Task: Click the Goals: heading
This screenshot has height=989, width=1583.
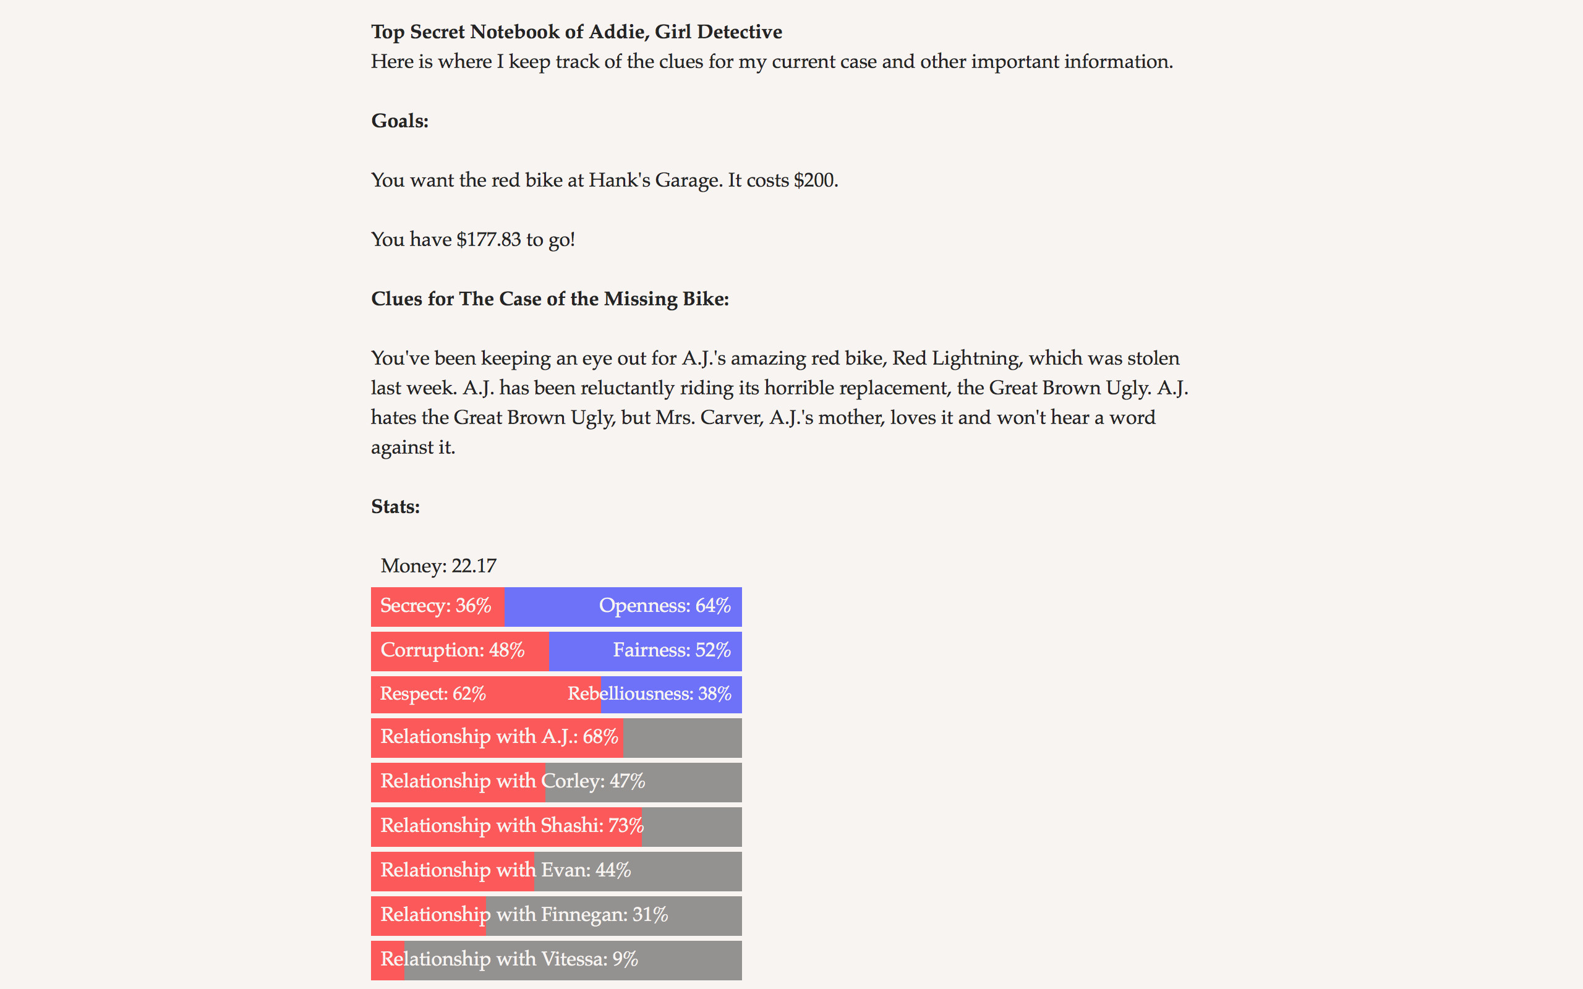Action: point(399,121)
